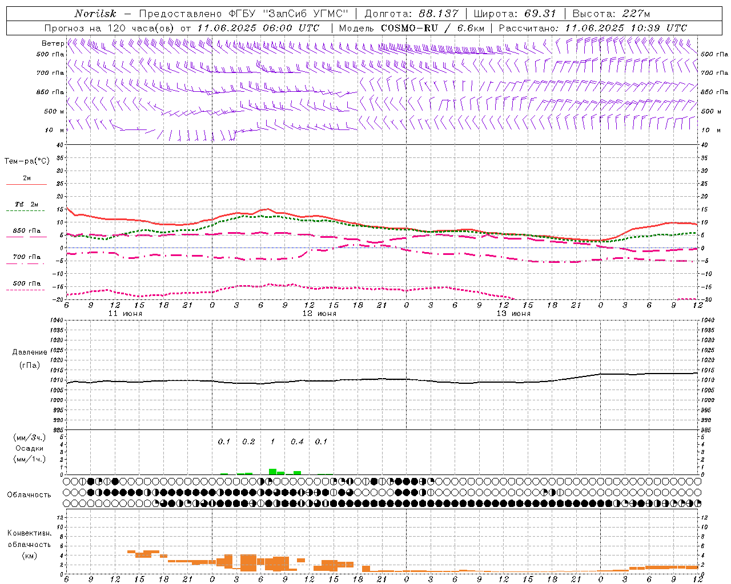Click the '985' value on right pressure axis
This screenshot has height=584, width=731.
[708, 430]
